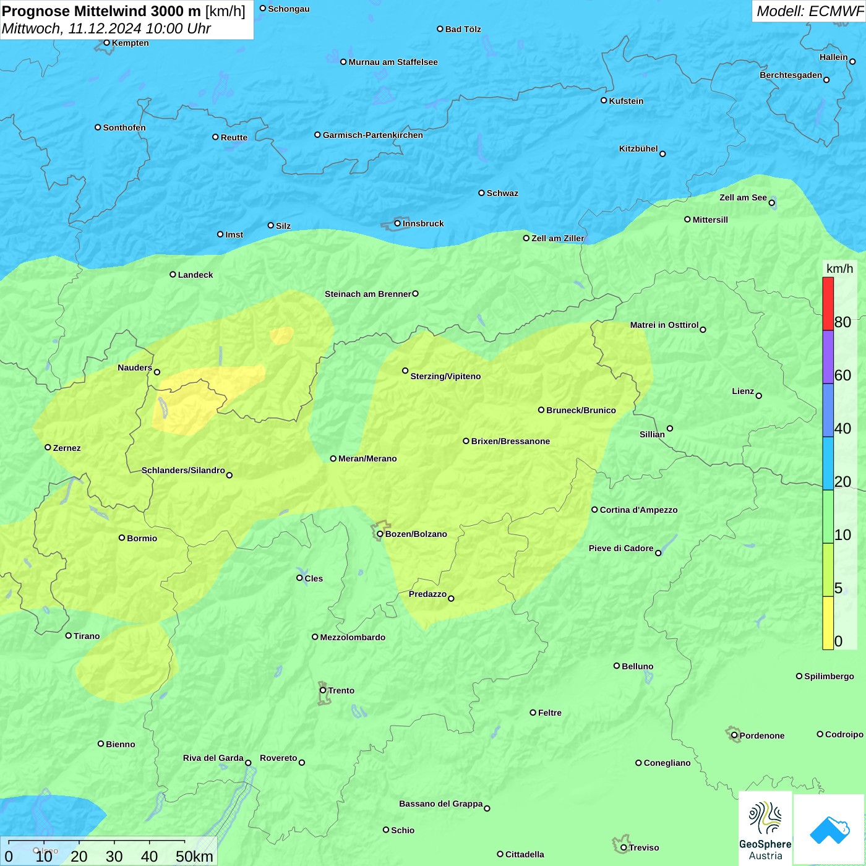Select the Bormio location marker

[122, 538]
